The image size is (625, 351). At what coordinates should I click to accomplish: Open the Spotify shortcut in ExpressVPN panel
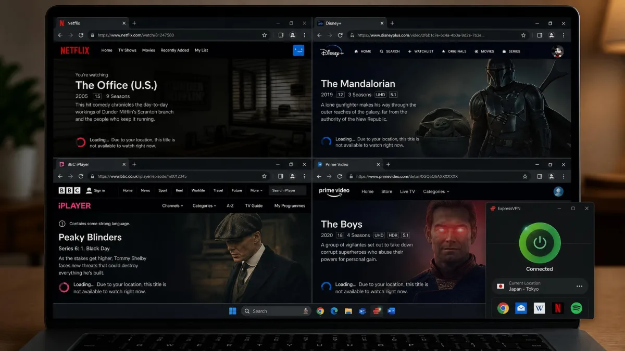[x=576, y=308]
